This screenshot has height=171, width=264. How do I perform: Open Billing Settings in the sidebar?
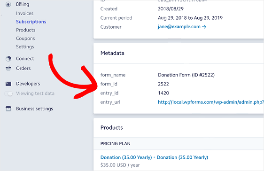pyautogui.click(x=25, y=47)
